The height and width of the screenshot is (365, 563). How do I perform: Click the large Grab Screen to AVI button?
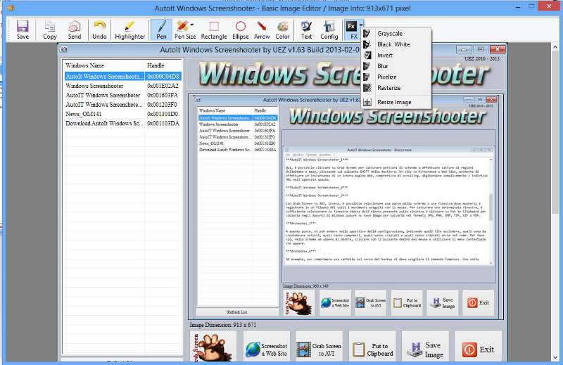319,347
